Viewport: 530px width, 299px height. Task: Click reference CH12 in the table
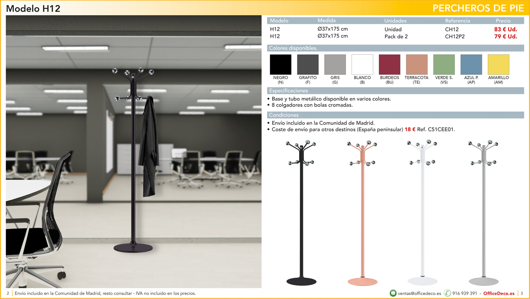[452, 29]
